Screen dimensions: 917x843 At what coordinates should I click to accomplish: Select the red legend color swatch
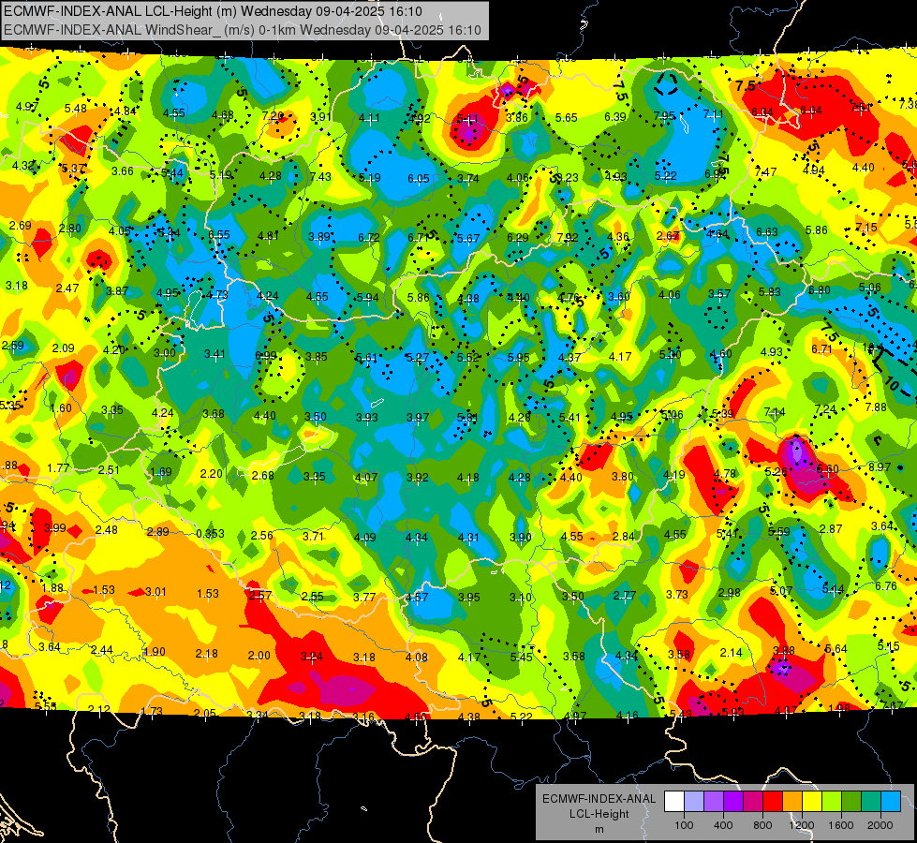coord(773,802)
